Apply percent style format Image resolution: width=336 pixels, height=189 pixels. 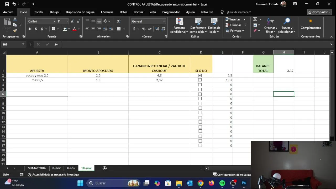pyautogui.click(x=144, y=29)
